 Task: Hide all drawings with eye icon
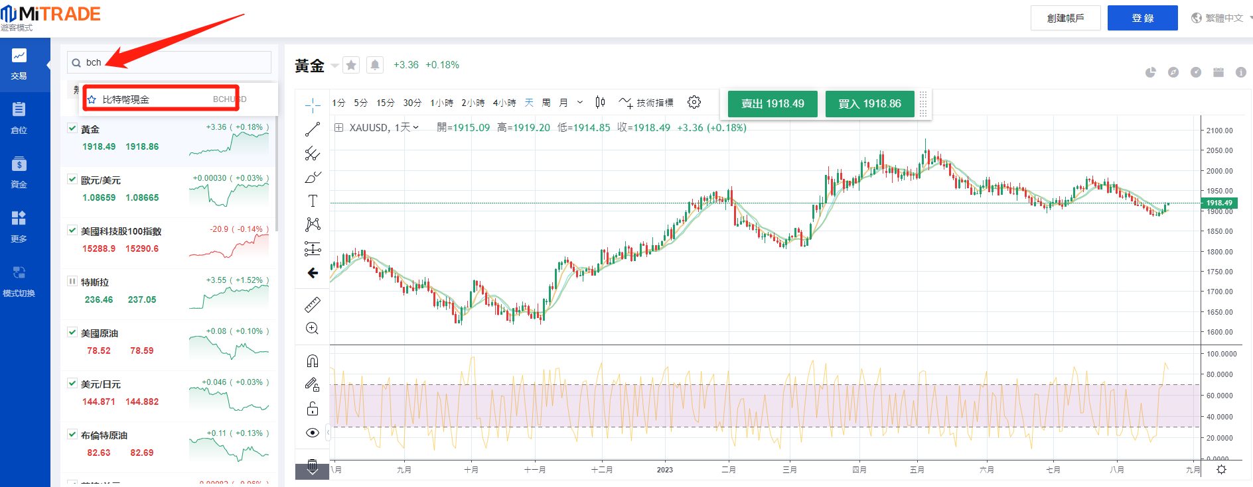(313, 433)
